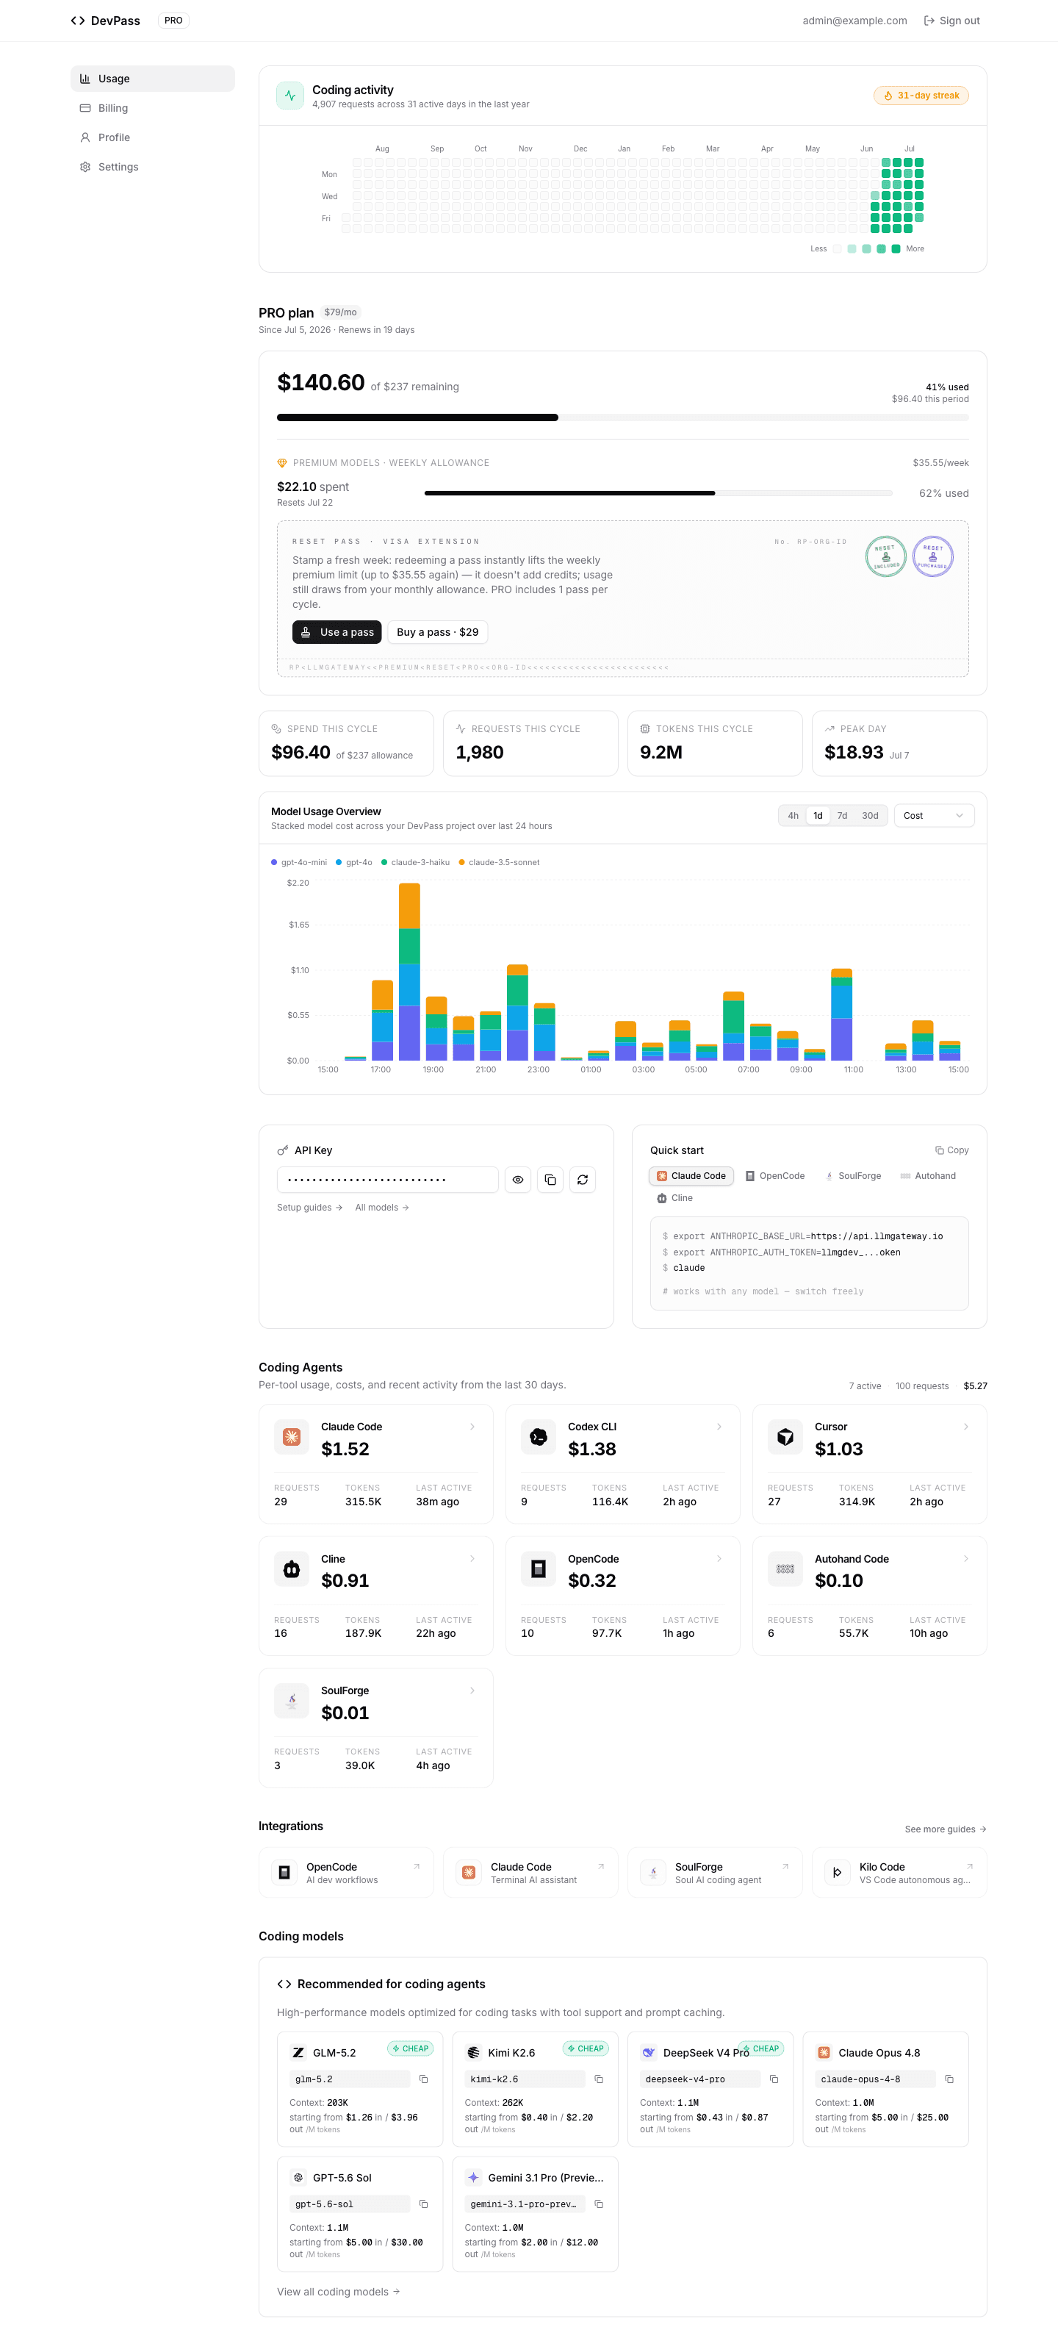
Task: Click Use a pass button
Action: [337, 631]
